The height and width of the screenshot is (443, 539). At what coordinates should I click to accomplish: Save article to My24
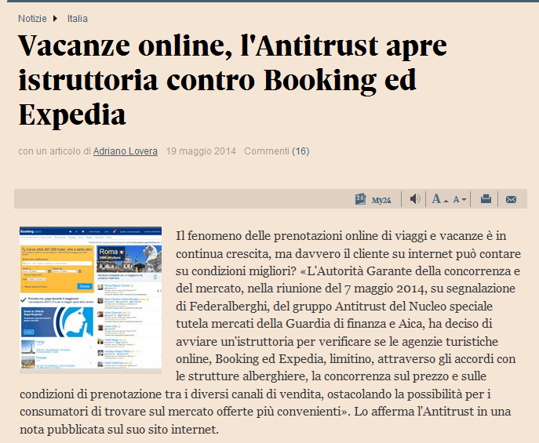pos(360,199)
